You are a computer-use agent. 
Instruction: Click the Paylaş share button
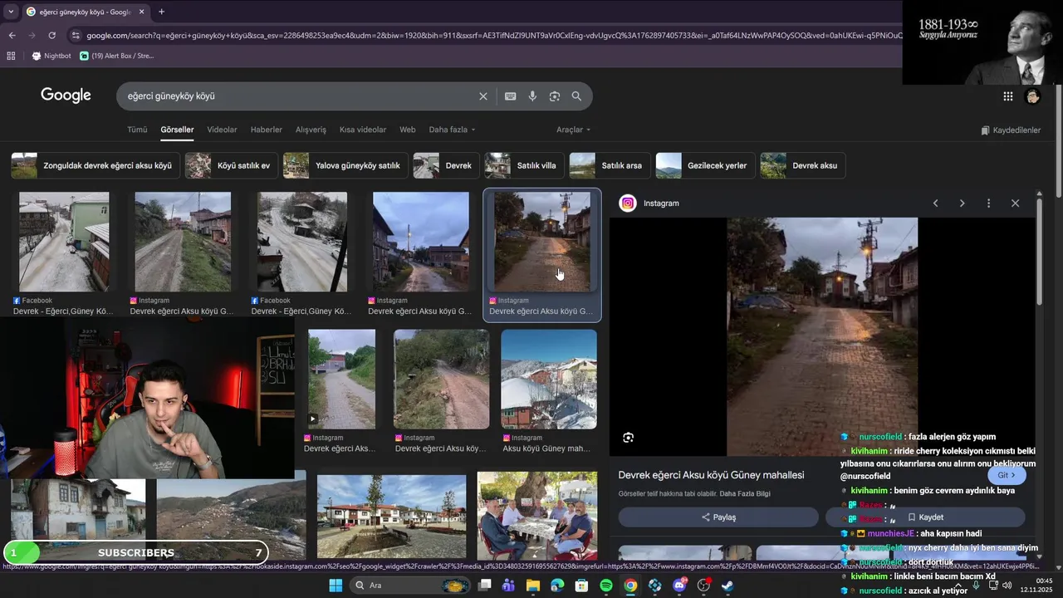pos(718,517)
